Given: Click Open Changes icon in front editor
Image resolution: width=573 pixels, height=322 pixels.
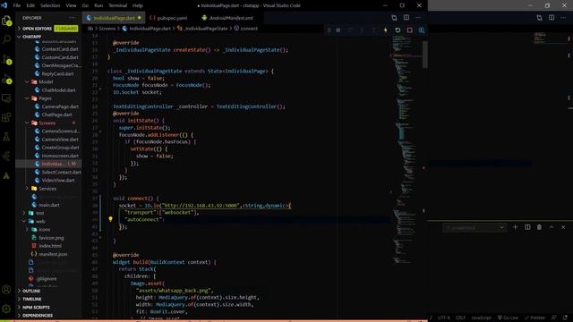Looking at the screenshot, I should coord(394,18).
